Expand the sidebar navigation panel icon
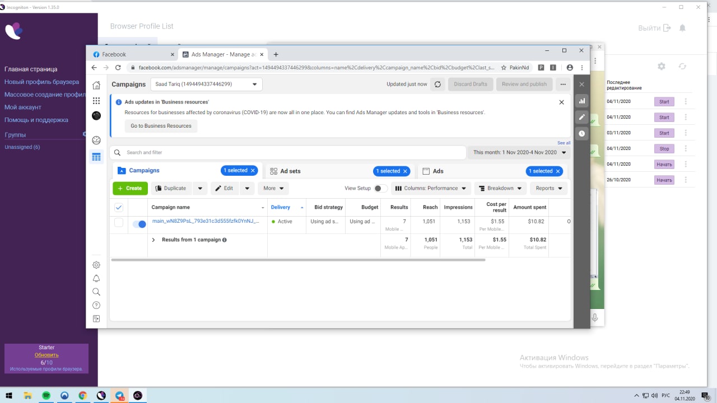 tap(96, 318)
